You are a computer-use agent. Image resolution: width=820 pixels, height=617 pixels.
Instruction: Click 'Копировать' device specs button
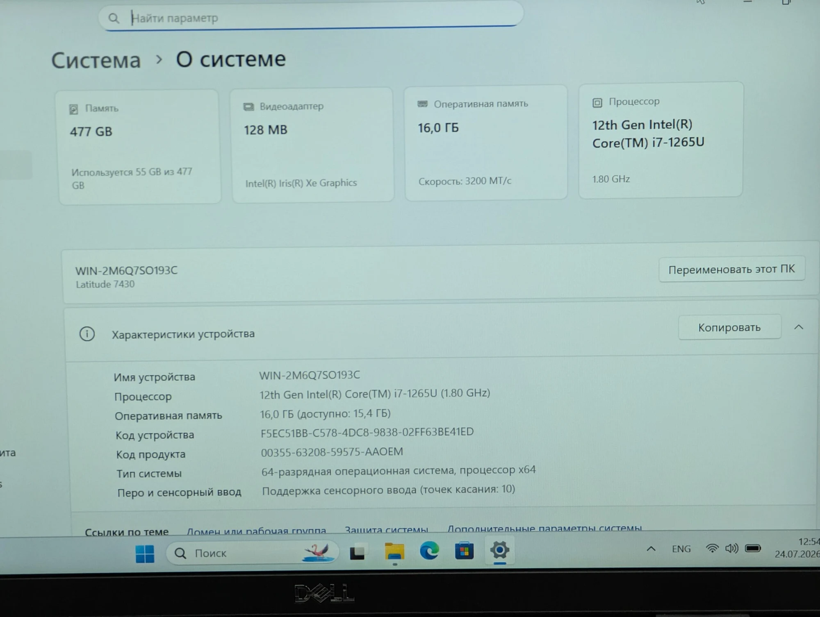(729, 327)
